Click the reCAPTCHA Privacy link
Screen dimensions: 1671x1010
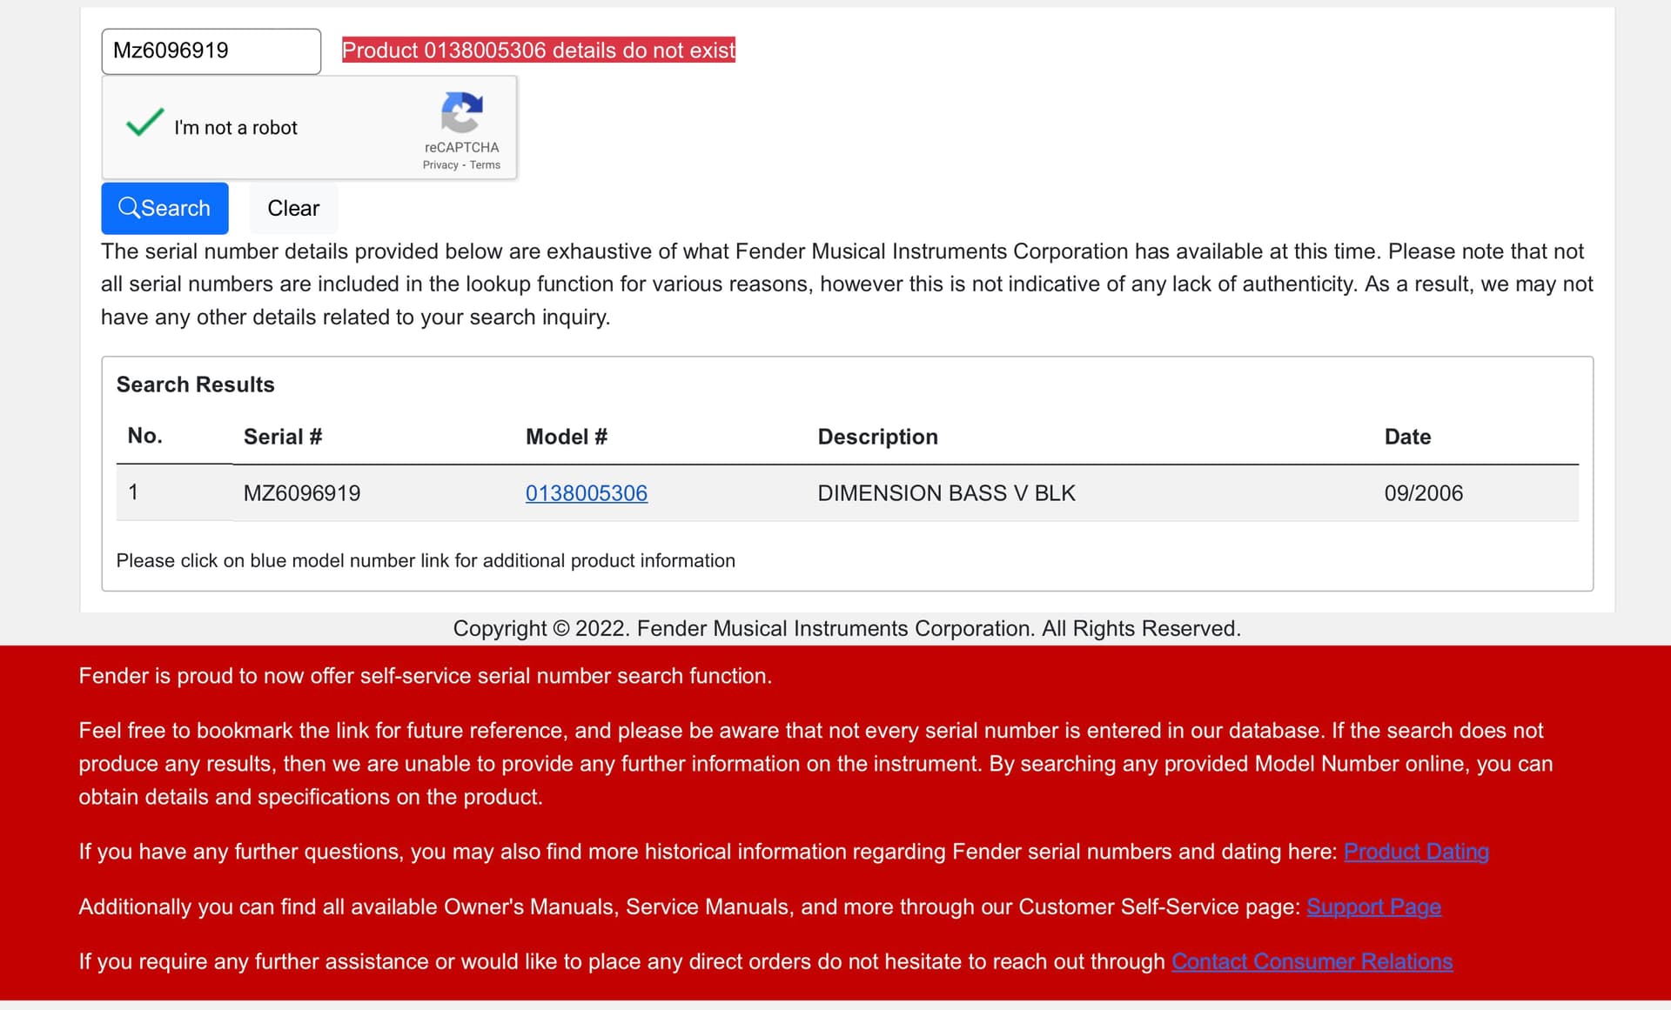click(x=440, y=165)
